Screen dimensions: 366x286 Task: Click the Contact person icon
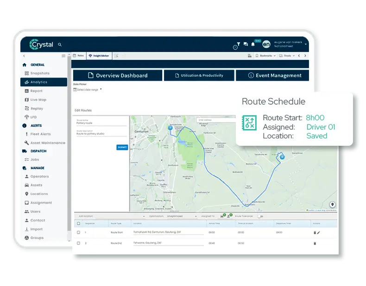point(26,220)
